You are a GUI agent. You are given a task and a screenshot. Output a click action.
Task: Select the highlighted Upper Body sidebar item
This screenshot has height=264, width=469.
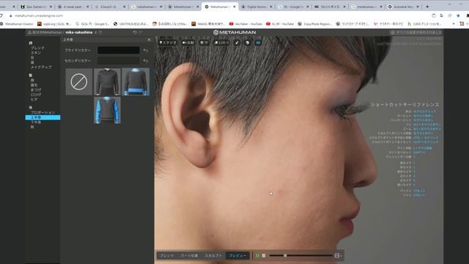pyautogui.click(x=43, y=117)
